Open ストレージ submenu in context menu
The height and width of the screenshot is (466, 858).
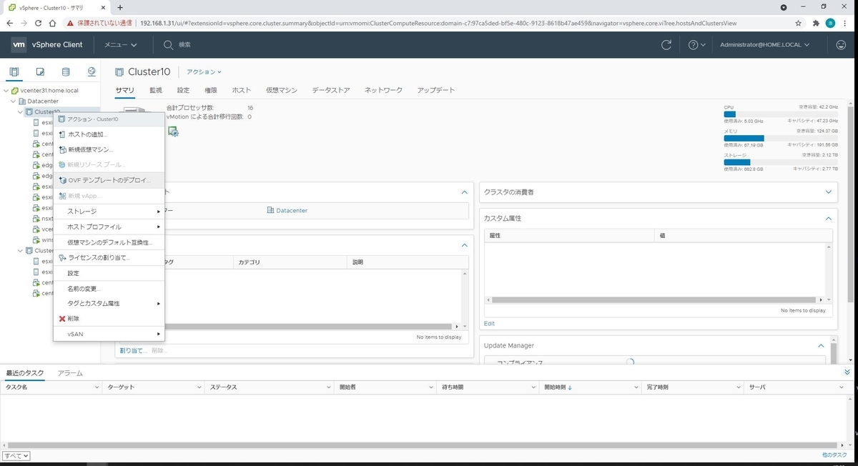(109, 211)
